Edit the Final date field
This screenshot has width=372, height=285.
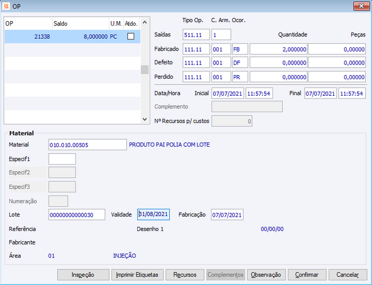point(321,93)
